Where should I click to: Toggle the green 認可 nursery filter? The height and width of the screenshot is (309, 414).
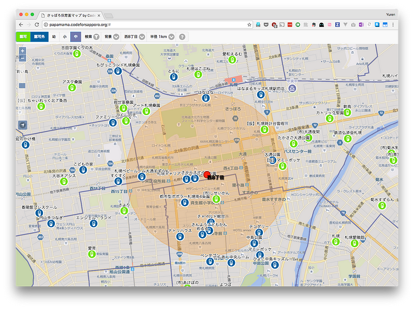(x=23, y=37)
